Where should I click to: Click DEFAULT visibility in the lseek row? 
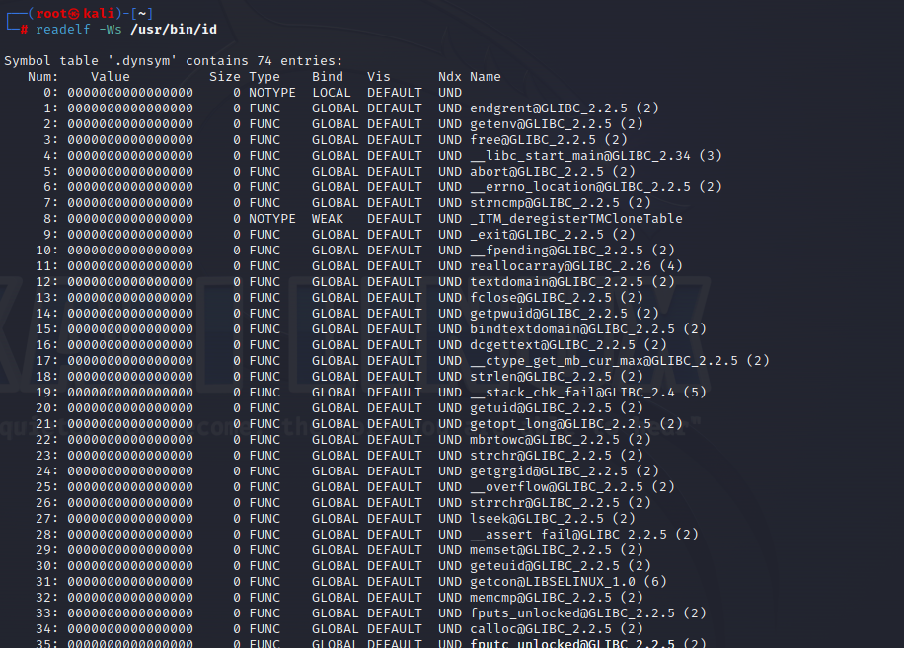pos(395,519)
